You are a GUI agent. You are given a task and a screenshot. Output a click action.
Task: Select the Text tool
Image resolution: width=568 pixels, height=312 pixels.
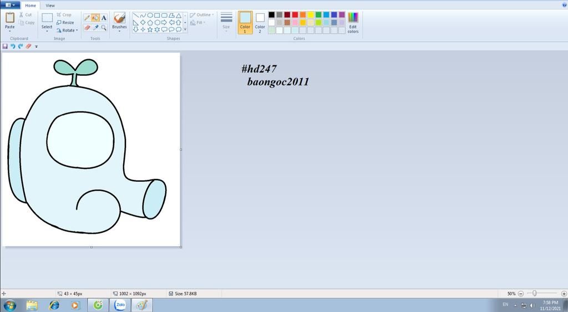pos(104,18)
